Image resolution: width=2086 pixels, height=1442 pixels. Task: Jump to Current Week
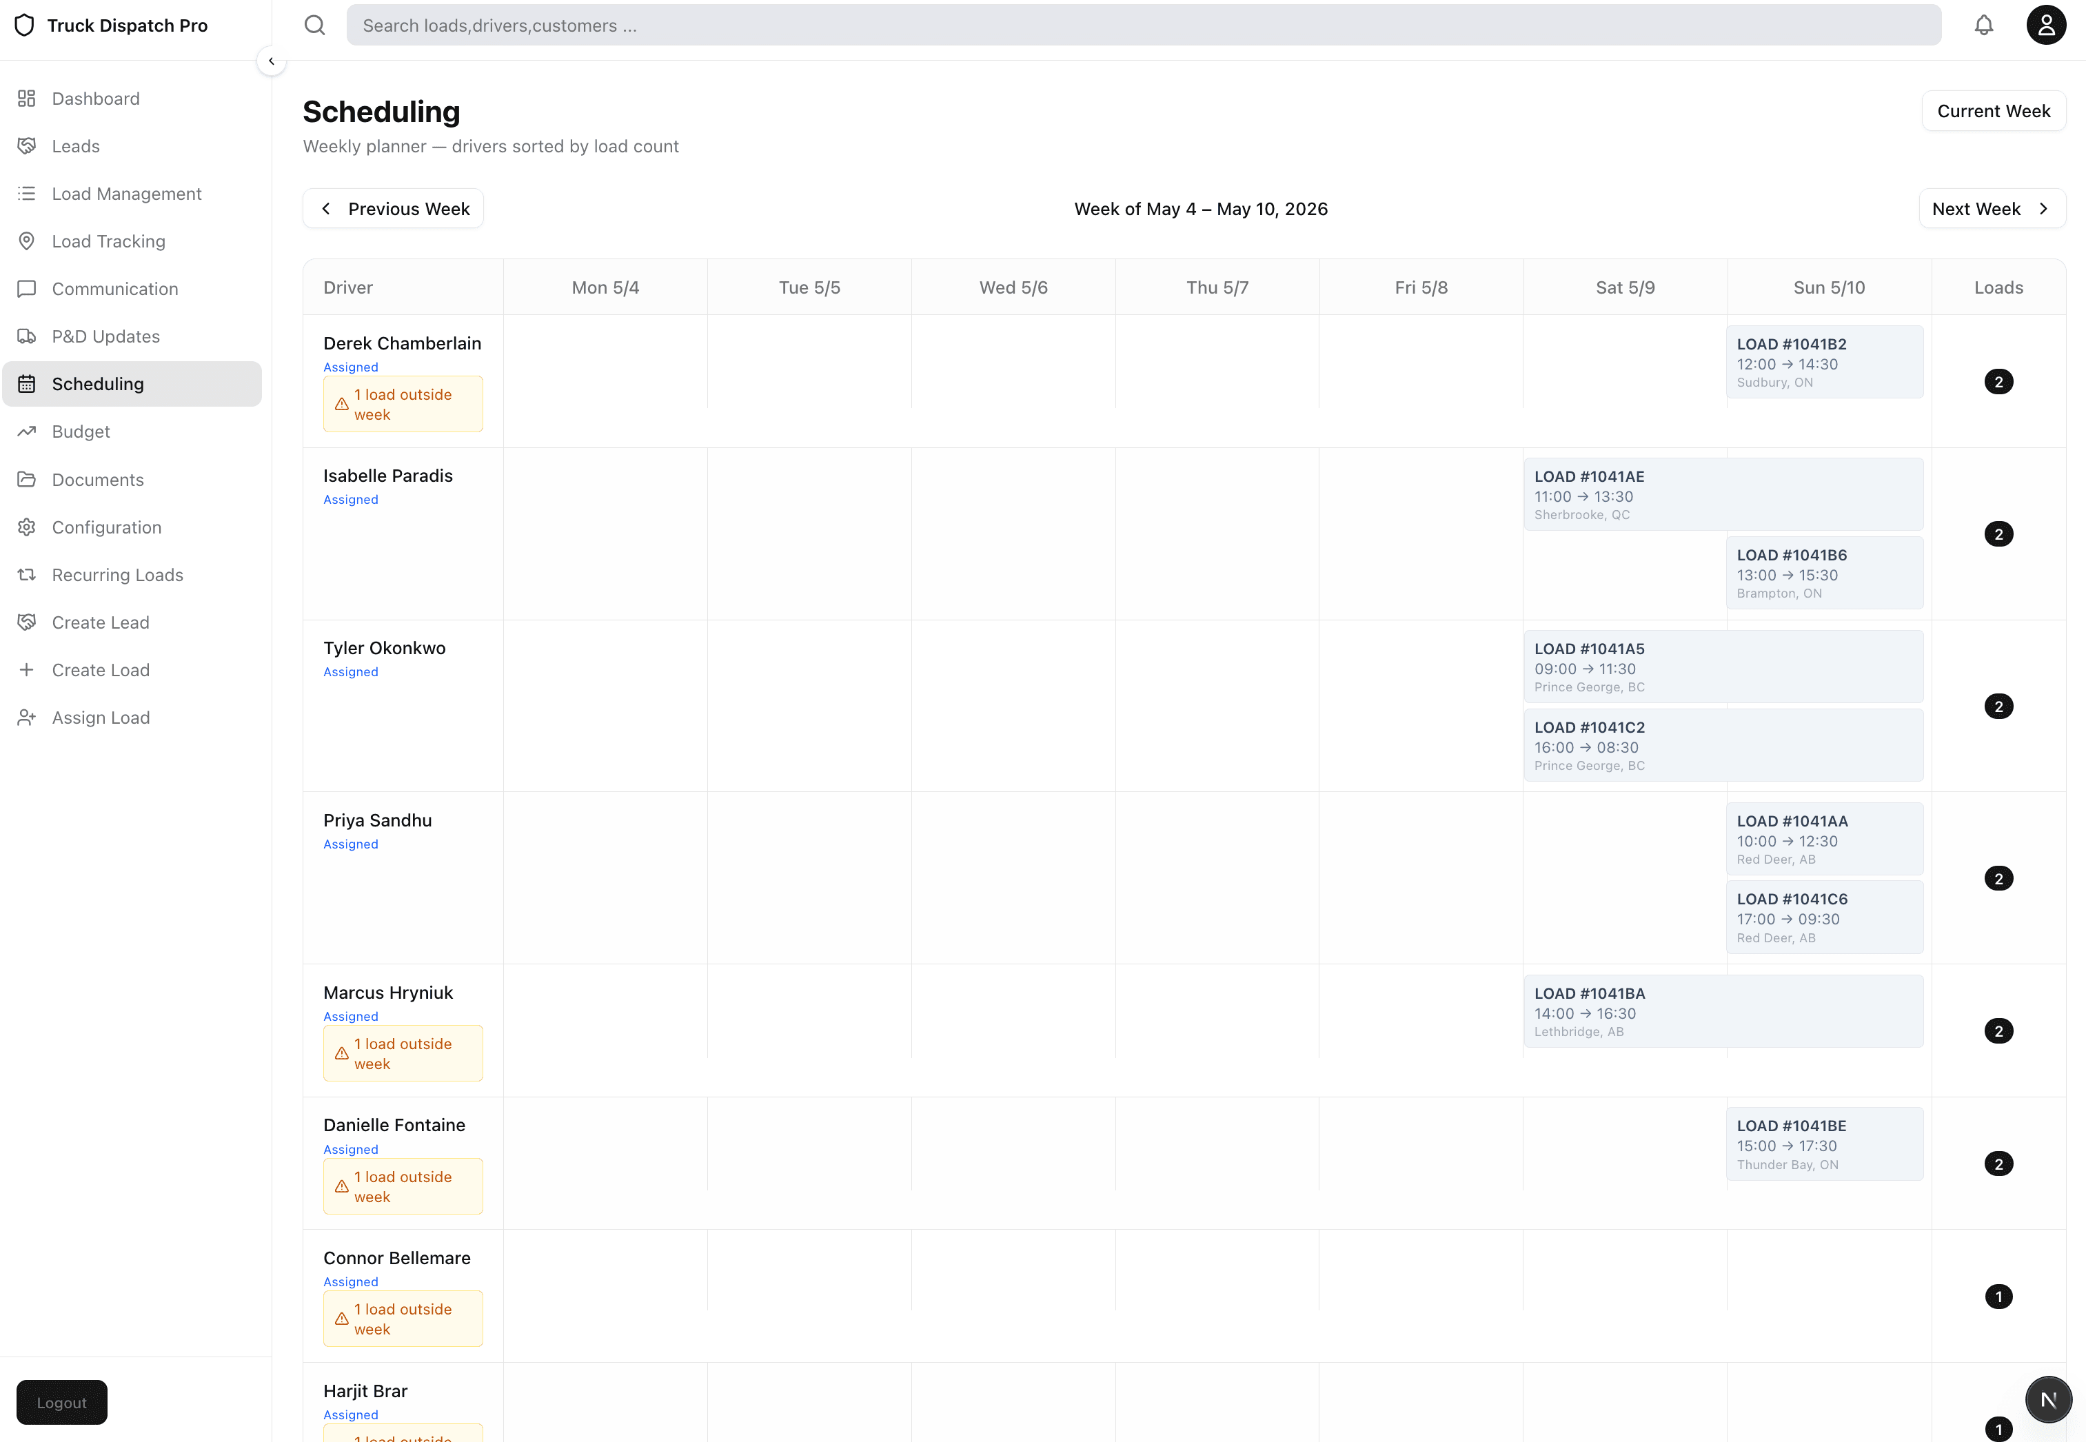click(1993, 111)
